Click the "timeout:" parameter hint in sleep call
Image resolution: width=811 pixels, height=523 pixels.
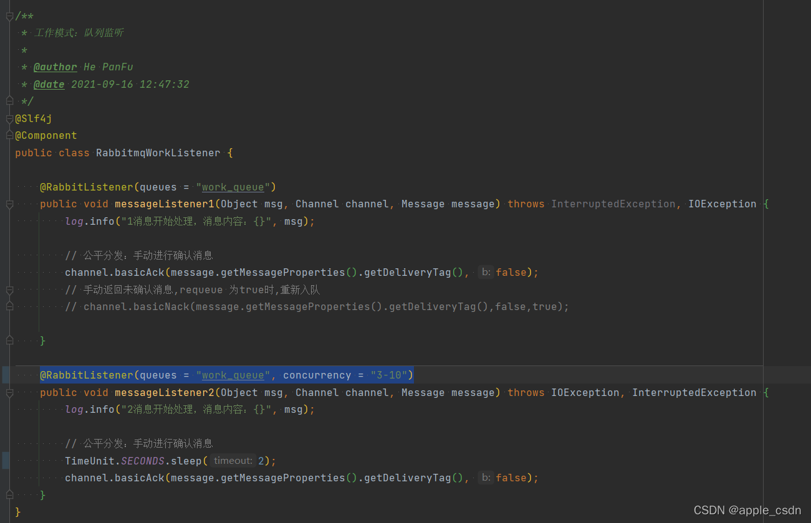click(x=233, y=461)
